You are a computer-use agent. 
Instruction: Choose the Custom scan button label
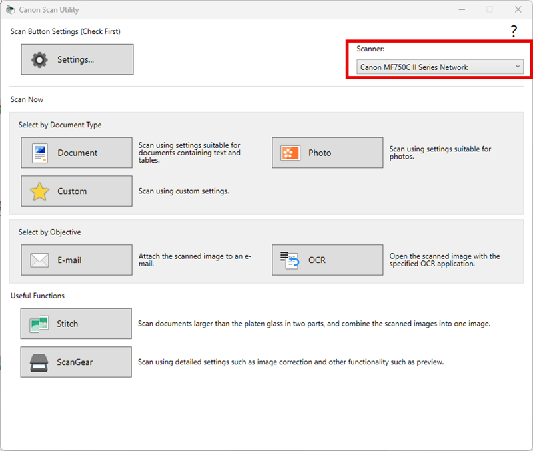tap(72, 191)
